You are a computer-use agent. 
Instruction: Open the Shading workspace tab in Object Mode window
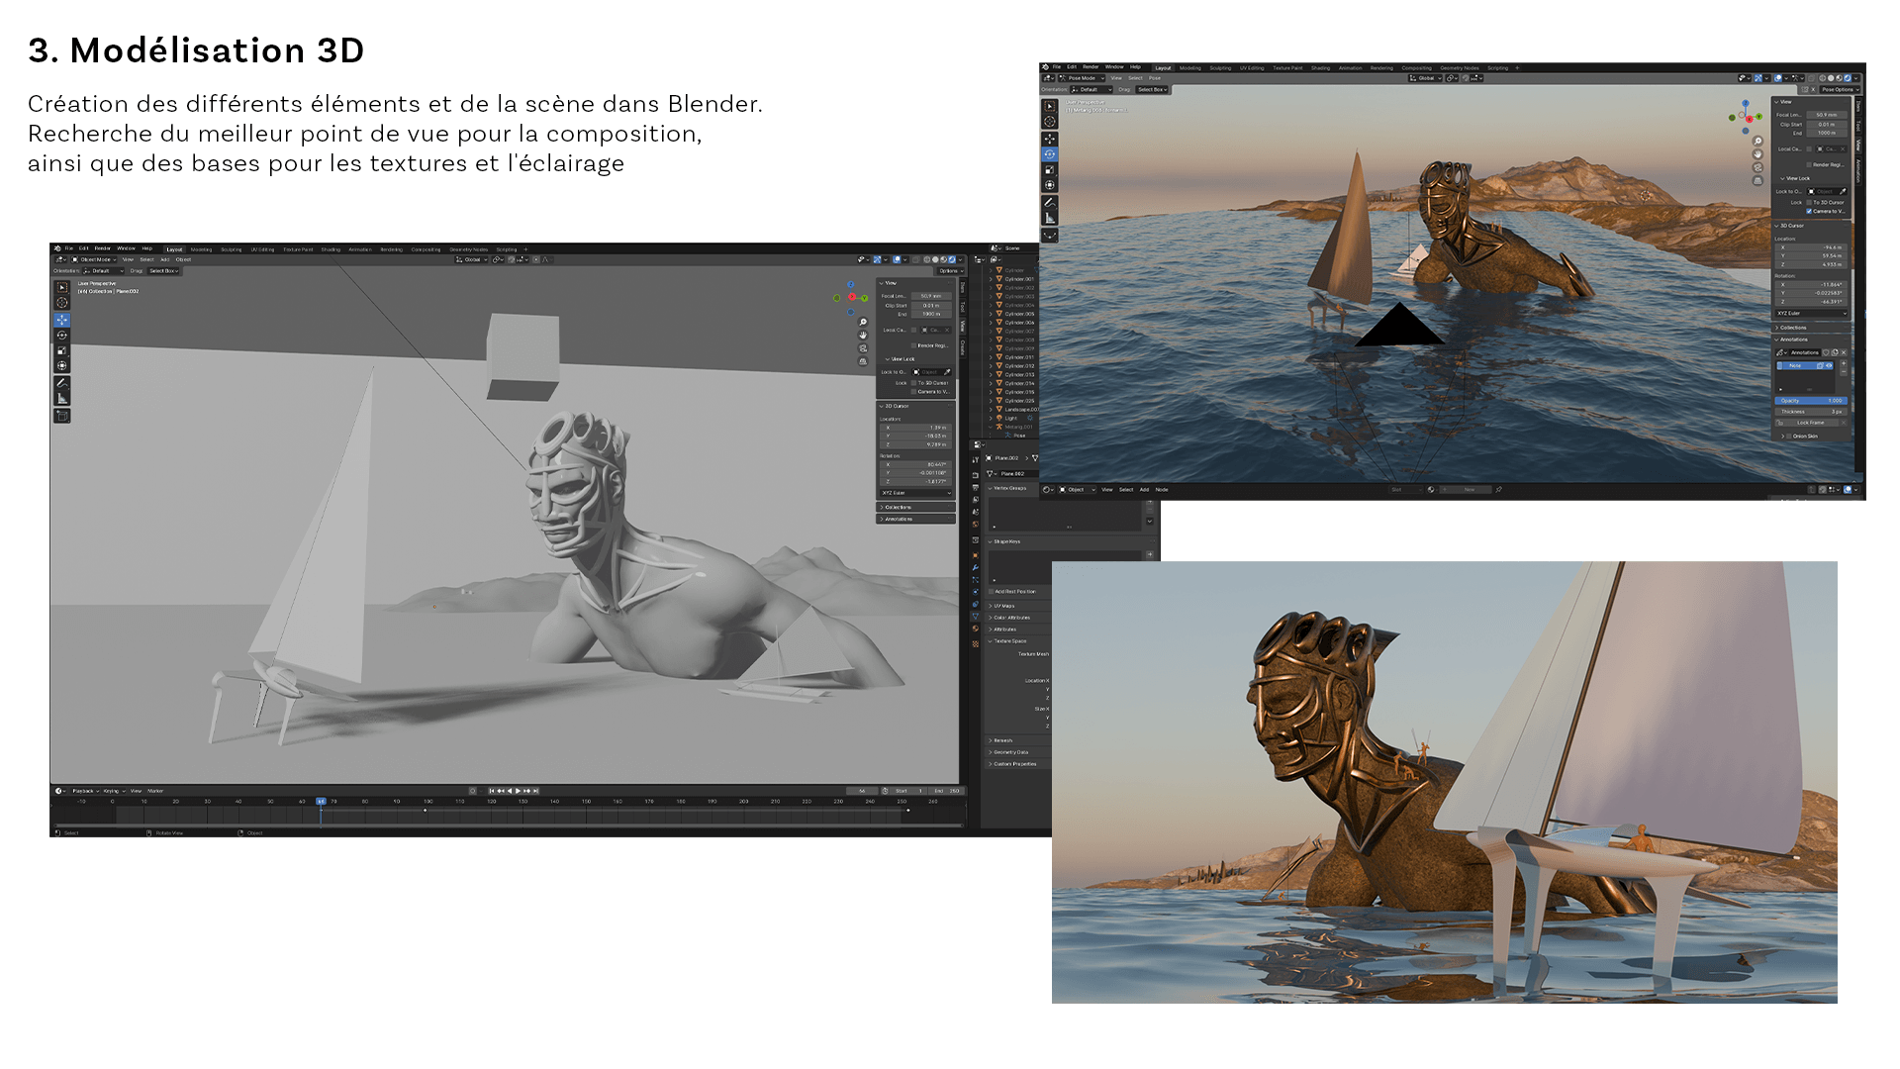point(331,249)
